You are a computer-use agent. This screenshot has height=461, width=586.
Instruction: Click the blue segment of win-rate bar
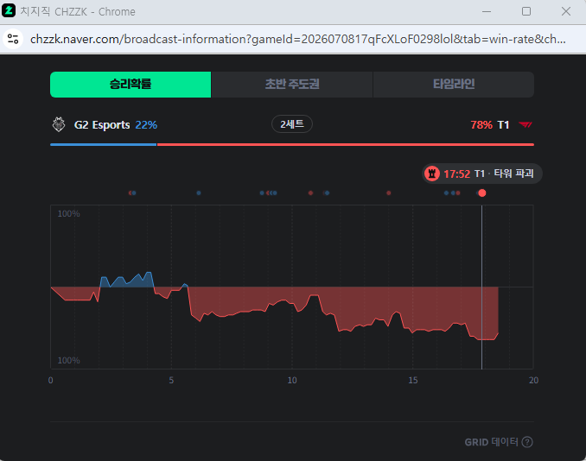click(x=103, y=144)
